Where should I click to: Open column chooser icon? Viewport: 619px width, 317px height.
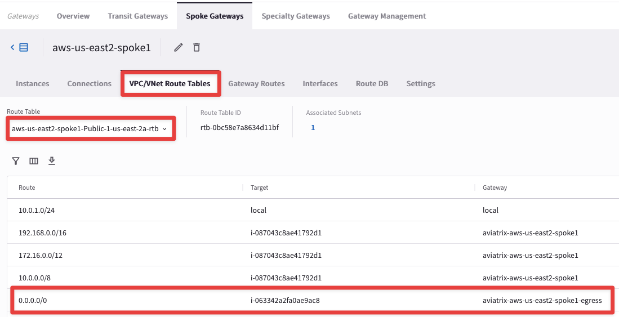34,161
